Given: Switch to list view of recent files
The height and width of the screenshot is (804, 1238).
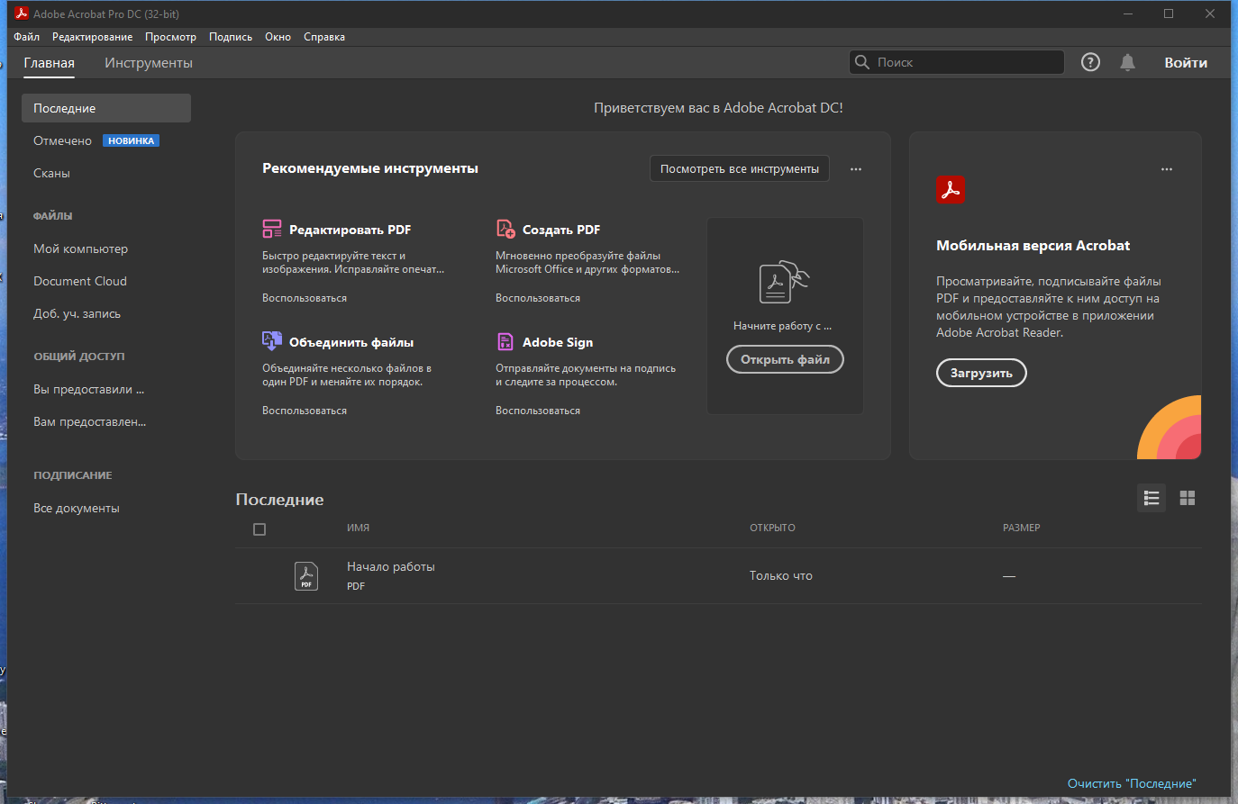Looking at the screenshot, I should pos(1152,498).
